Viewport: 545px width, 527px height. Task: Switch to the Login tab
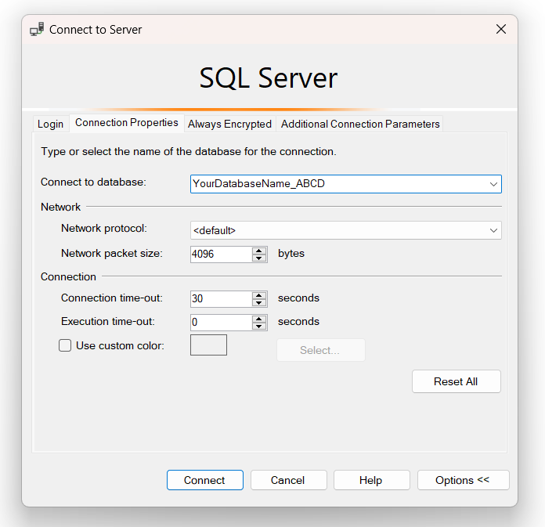tap(50, 124)
